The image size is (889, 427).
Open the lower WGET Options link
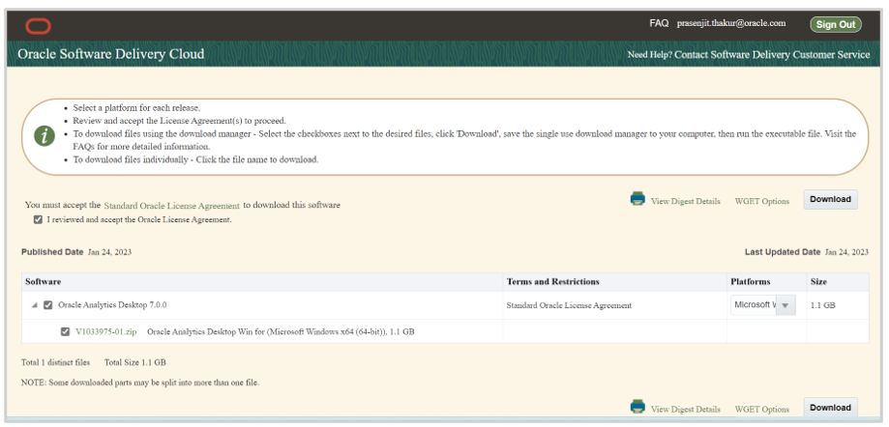762,409
